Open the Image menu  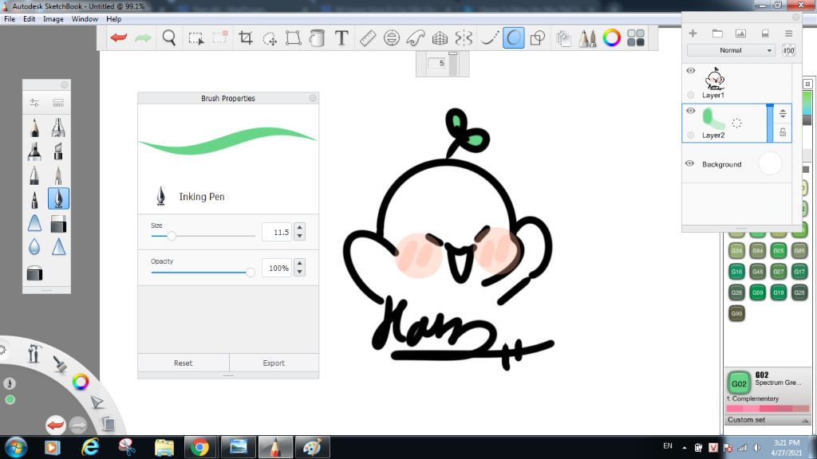(x=53, y=19)
